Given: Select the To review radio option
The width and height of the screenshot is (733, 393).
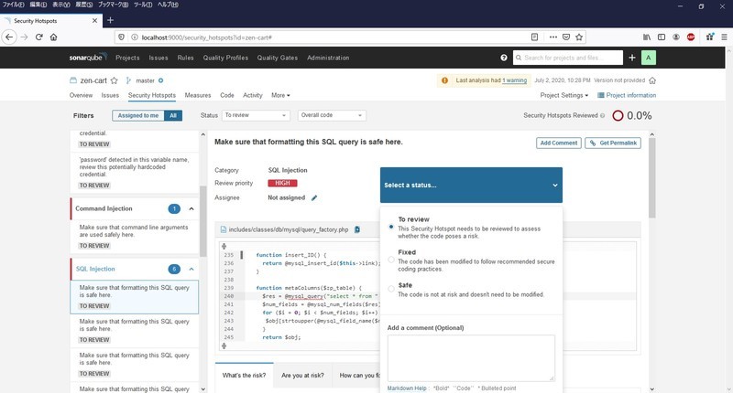Looking at the screenshot, I should coord(391,227).
